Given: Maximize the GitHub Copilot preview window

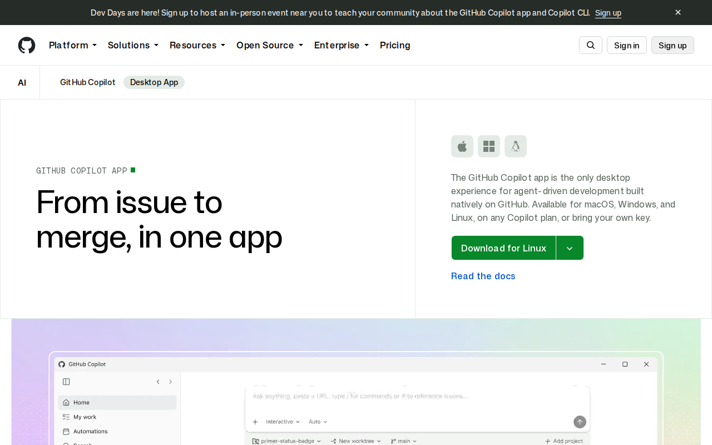Looking at the screenshot, I should [x=625, y=364].
